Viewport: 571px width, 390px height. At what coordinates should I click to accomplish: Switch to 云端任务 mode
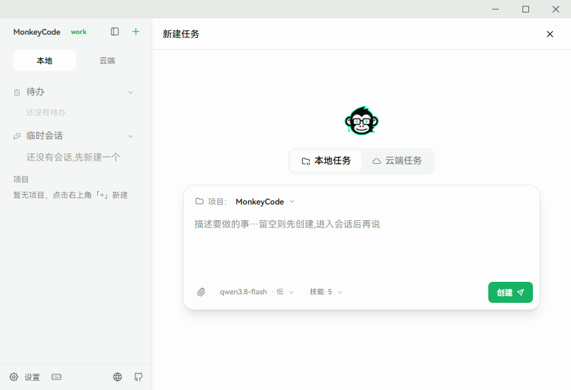(x=397, y=161)
